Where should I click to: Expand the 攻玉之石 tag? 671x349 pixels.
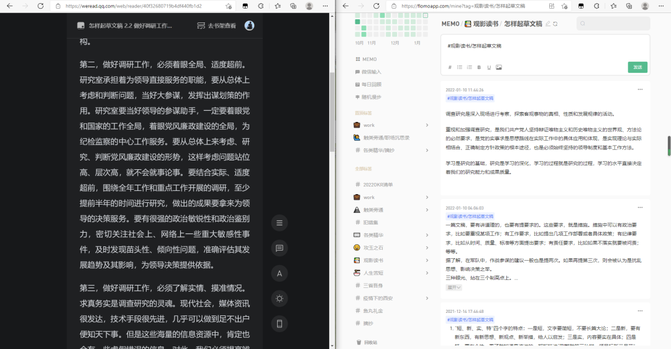click(427, 248)
